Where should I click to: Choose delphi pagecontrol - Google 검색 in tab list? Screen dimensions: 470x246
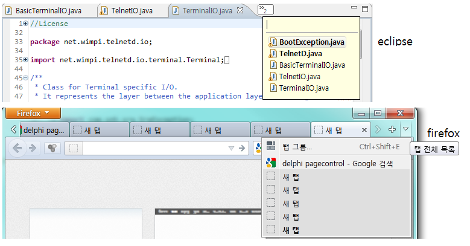pos(337,163)
